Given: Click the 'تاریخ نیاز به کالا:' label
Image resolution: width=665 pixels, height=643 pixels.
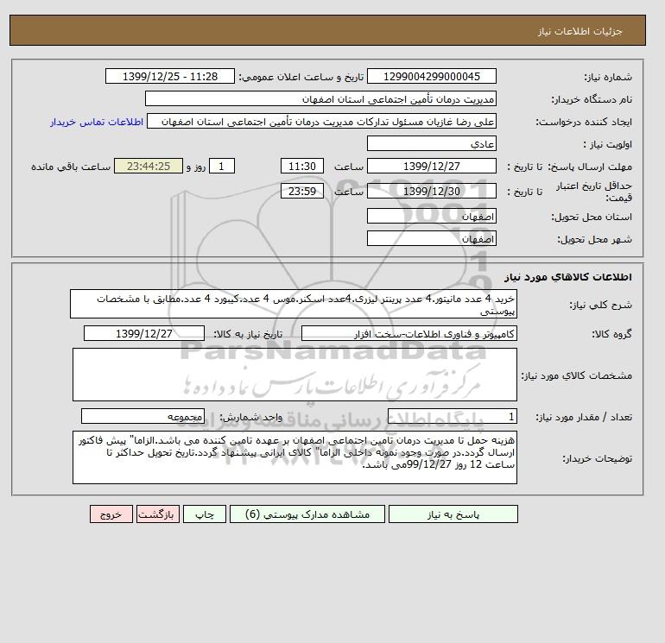Looking at the screenshot, I should coord(248,334).
